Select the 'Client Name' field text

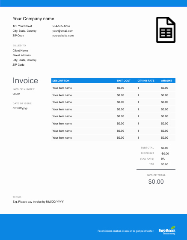click(20, 51)
